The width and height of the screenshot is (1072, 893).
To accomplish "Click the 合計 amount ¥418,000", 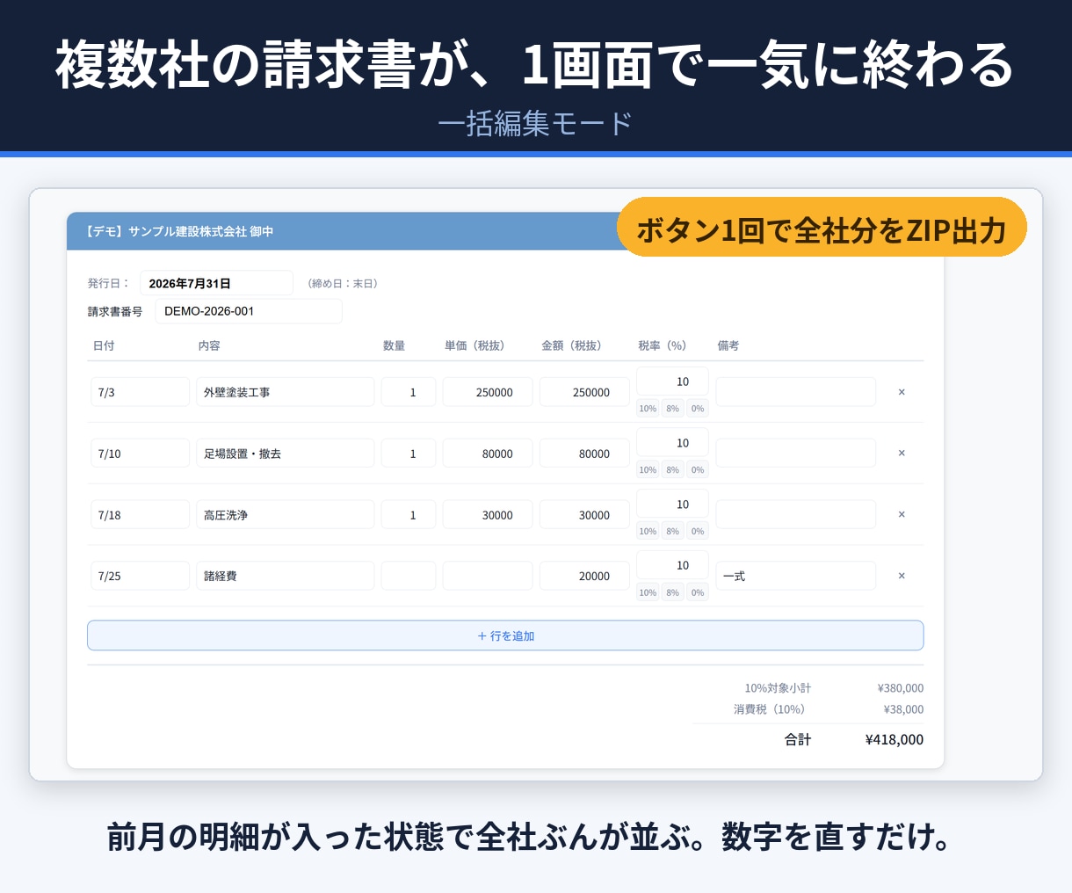I will [895, 740].
